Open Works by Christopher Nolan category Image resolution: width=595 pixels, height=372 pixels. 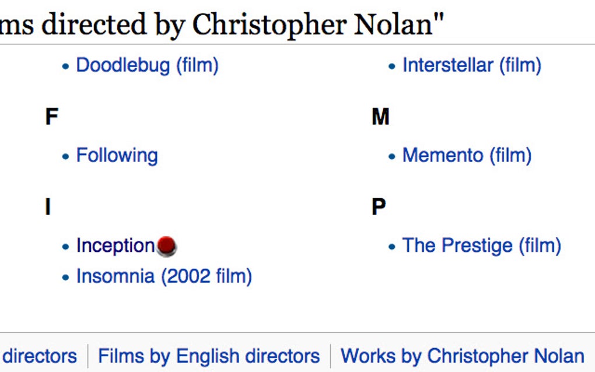(x=462, y=356)
